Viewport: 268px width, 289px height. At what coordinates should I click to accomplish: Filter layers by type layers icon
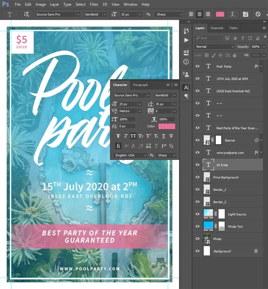pyautogui.click(x=243, y=38)
